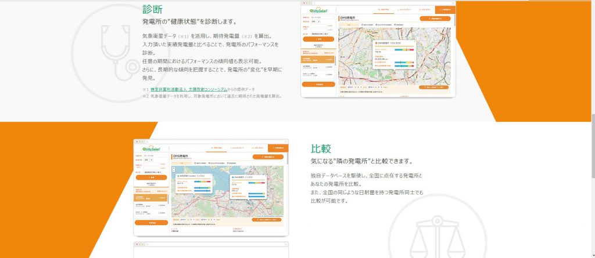Click the Oh My Solar! logo in the 比較 screenshot
Screen dimensions: 595x258
152,148
